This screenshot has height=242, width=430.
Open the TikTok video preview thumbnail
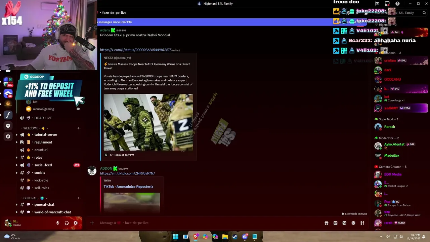tap(132, 202)
